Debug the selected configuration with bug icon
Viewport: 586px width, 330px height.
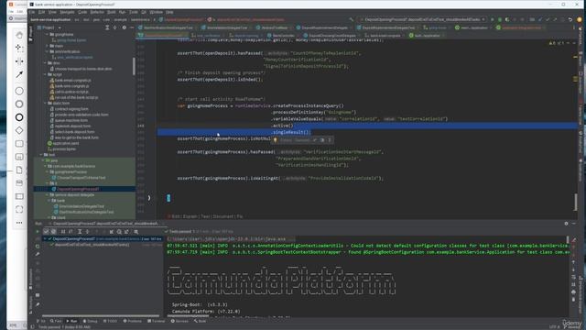(x=500, y=19)
